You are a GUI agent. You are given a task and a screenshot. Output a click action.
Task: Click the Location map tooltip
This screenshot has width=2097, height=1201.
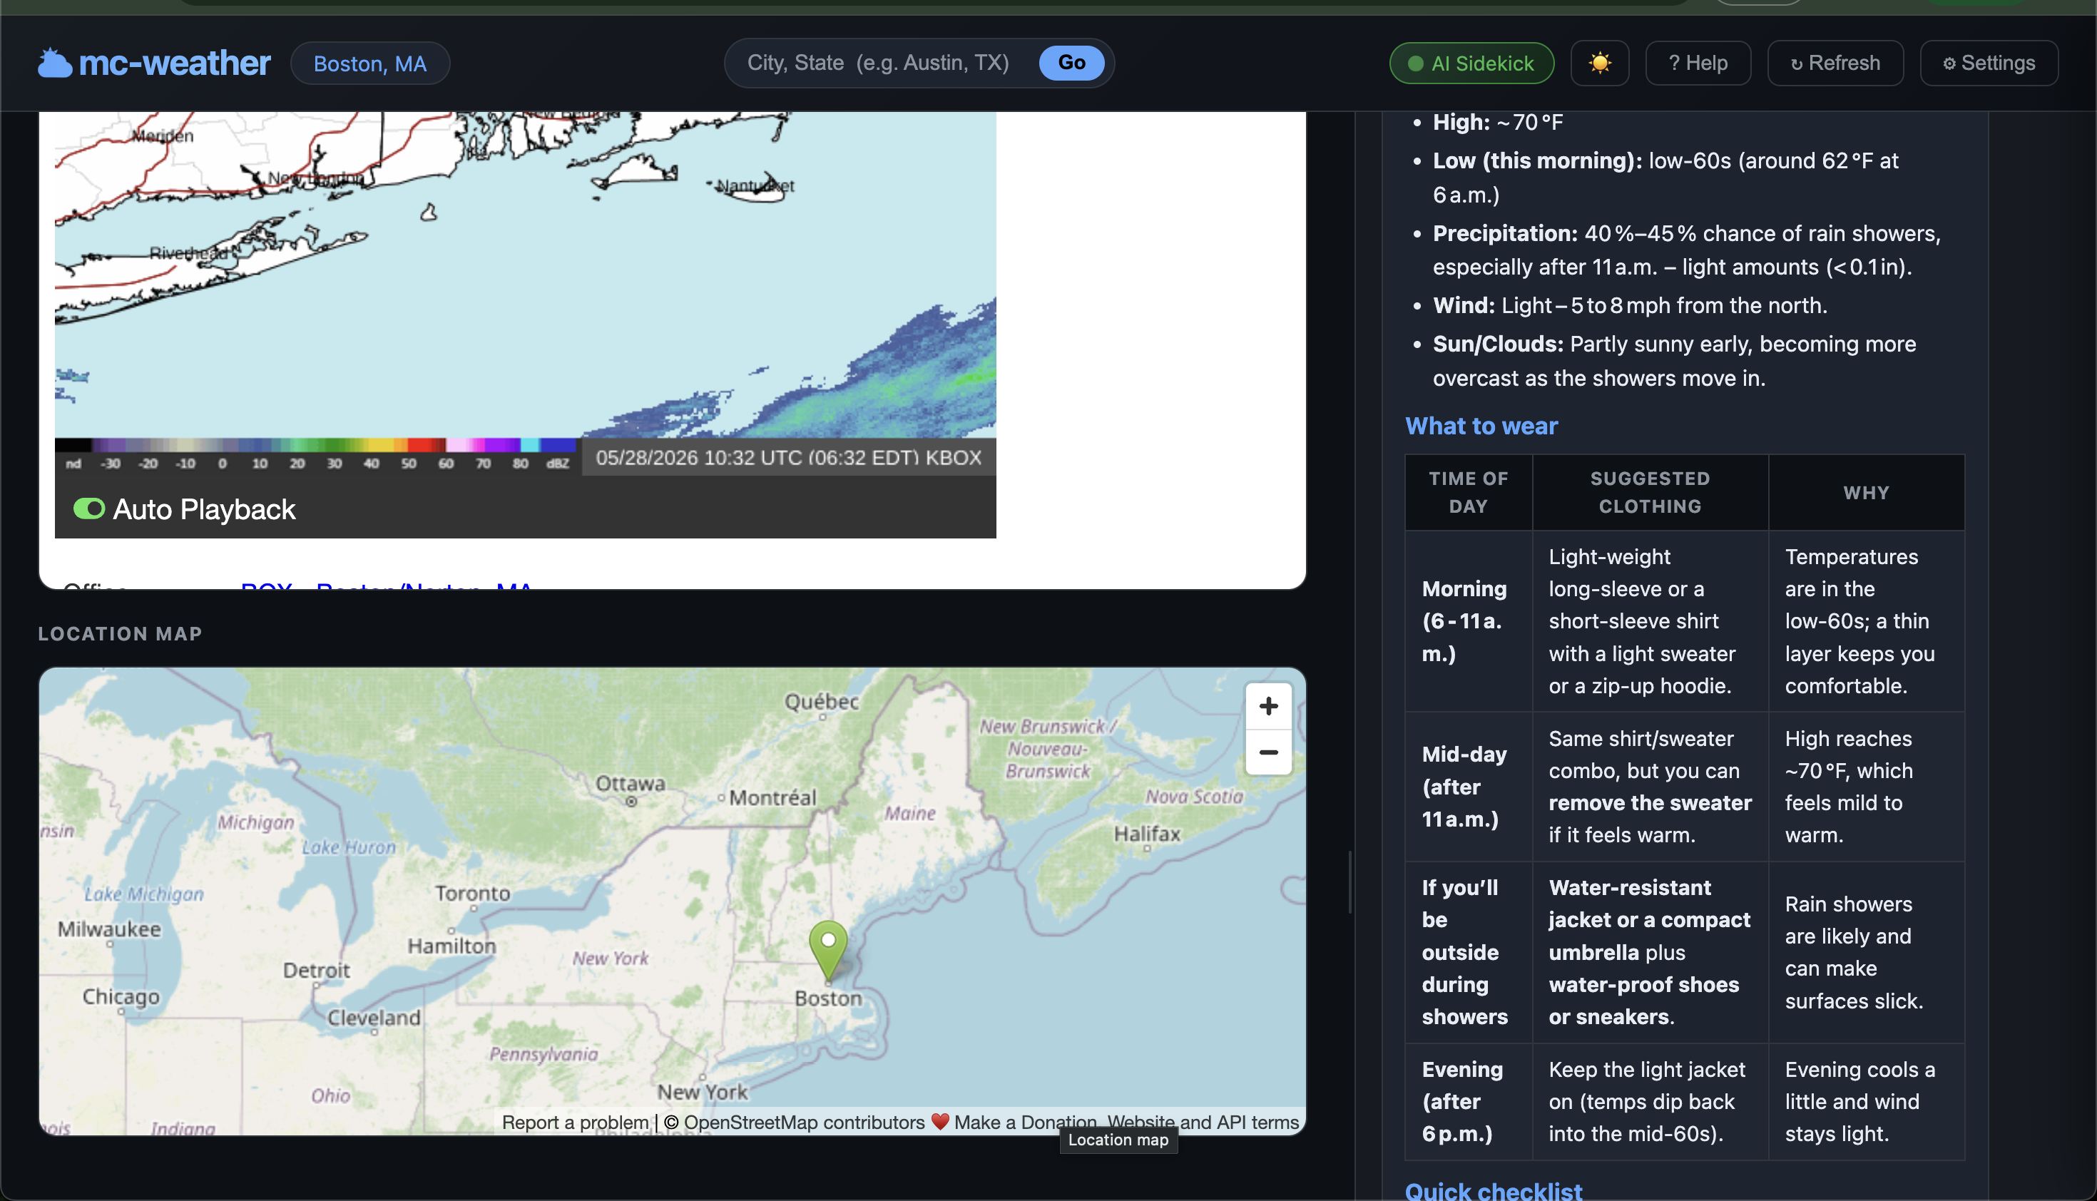coord(1118,1140)
